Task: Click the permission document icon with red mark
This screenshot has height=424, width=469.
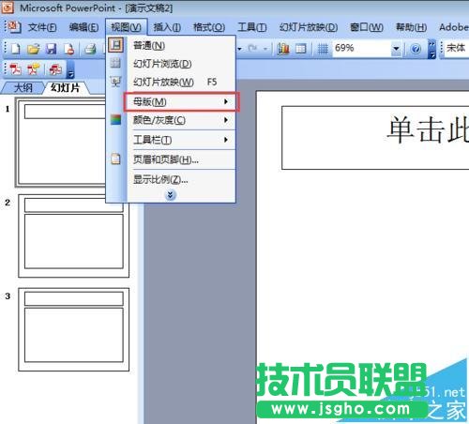Action: pos(69,49)
